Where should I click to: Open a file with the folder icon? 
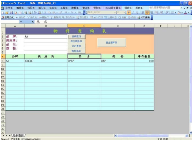[7, 13]
